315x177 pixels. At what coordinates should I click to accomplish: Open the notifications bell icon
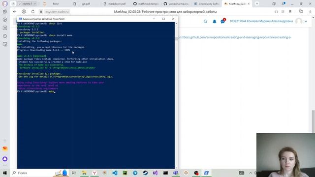pyautogui.click(x=215, y=21)
